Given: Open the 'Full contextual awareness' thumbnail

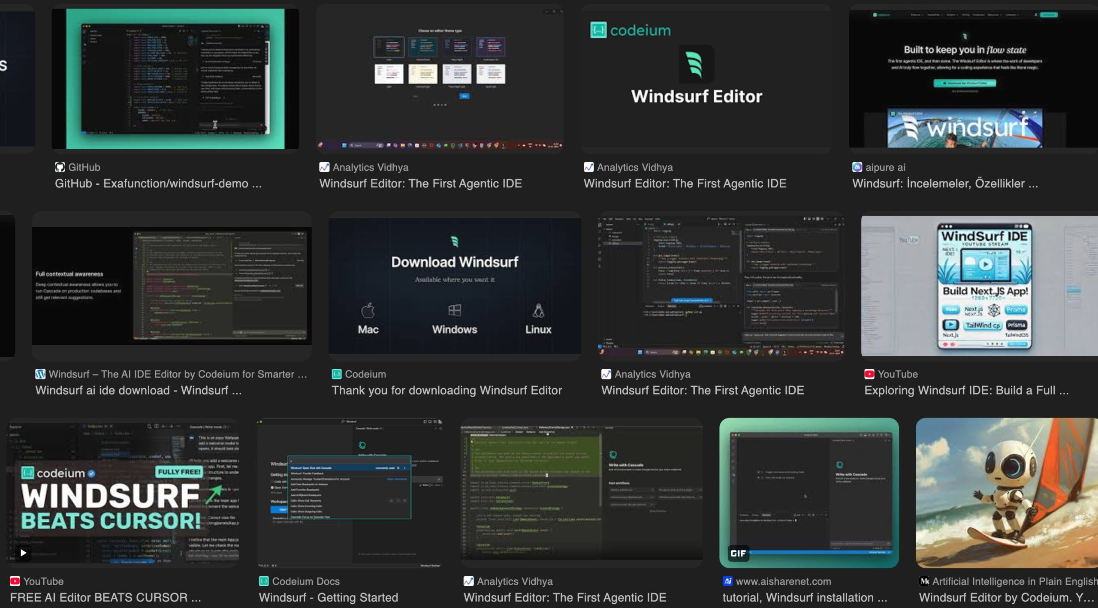Looking at the screenshot, I should 172,286.
